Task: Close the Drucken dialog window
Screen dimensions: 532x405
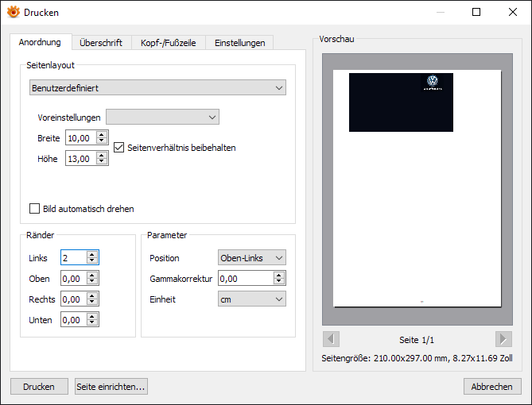Action: (513, 12)
